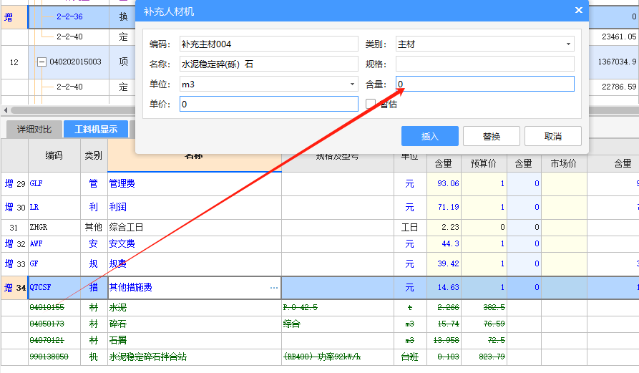Click the 取消 button
The height and width of the screenshot is (373, 639).
coord(553,136)
